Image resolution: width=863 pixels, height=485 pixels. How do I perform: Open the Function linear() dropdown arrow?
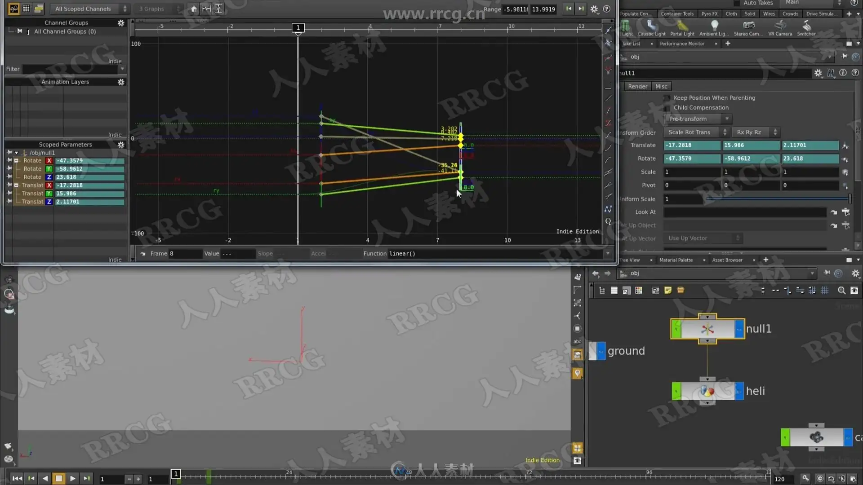(608, 254)
